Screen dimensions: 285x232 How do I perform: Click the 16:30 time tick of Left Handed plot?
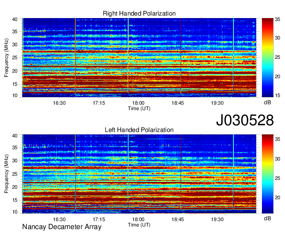click(x=59, y=219)
